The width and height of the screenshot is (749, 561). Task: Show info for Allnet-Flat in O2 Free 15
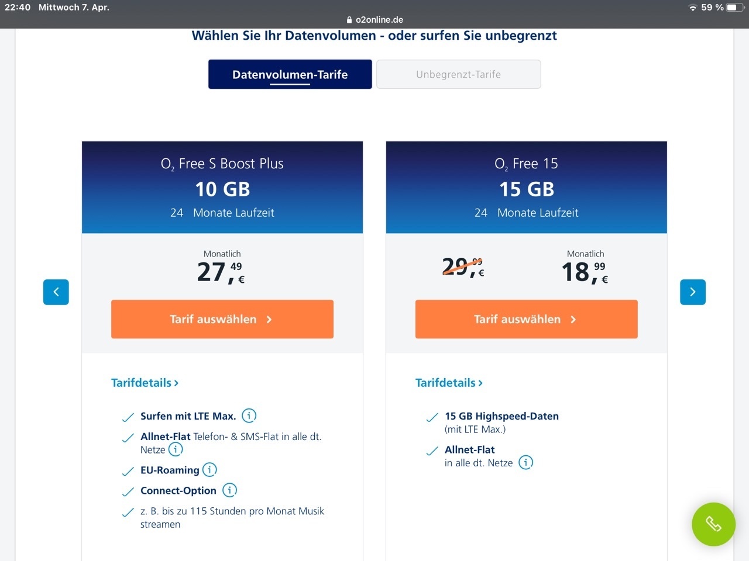[526, 462]
